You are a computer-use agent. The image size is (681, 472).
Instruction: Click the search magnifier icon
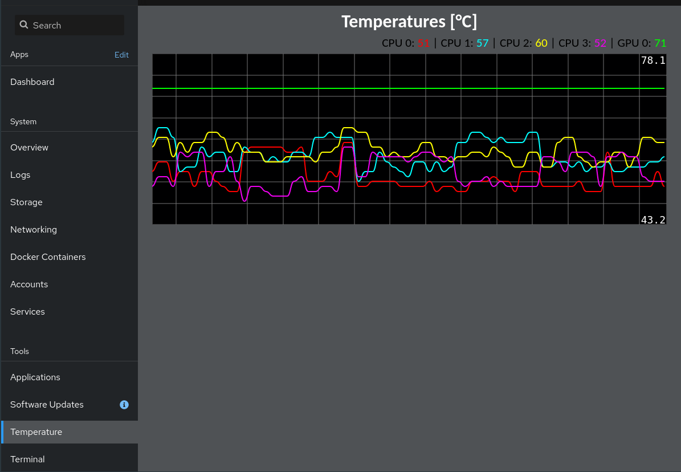pyautogui.click(x=24, y=25)
